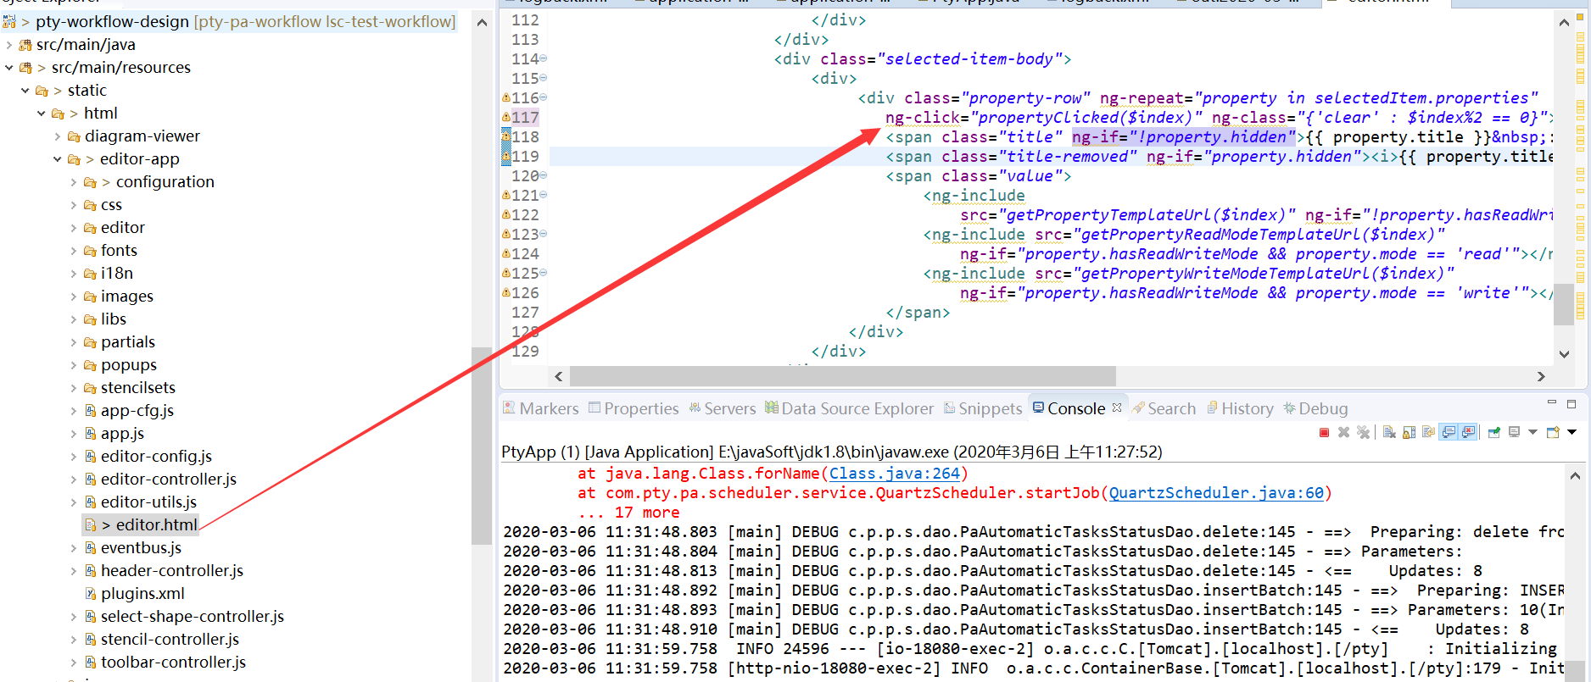The width and height of the screenshot is (1591, 682).
Task: Terminate the running PtyApp process
Action: point(1324,432)
